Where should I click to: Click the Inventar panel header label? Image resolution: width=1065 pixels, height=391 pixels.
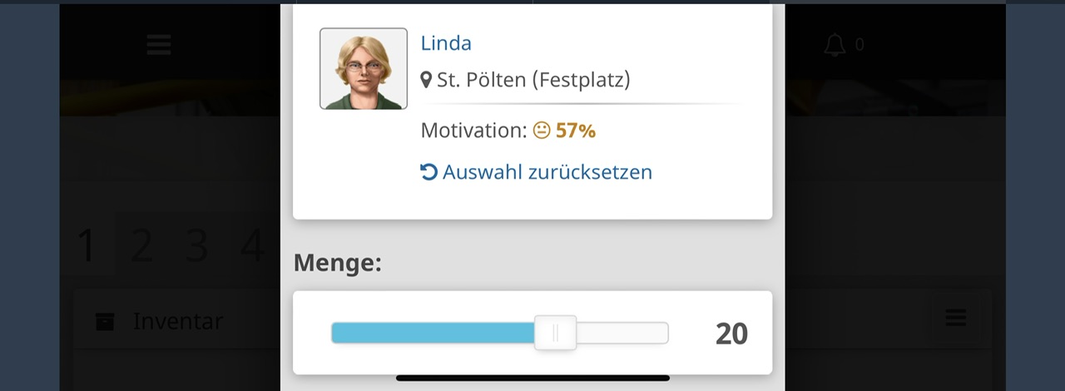point(178,321)
